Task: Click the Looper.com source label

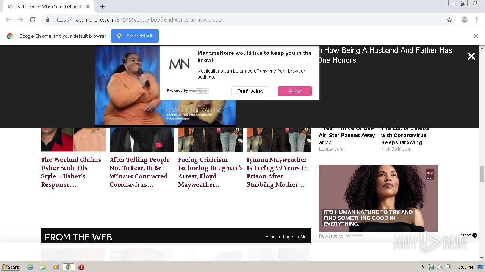Action: (x=331, y=149)
